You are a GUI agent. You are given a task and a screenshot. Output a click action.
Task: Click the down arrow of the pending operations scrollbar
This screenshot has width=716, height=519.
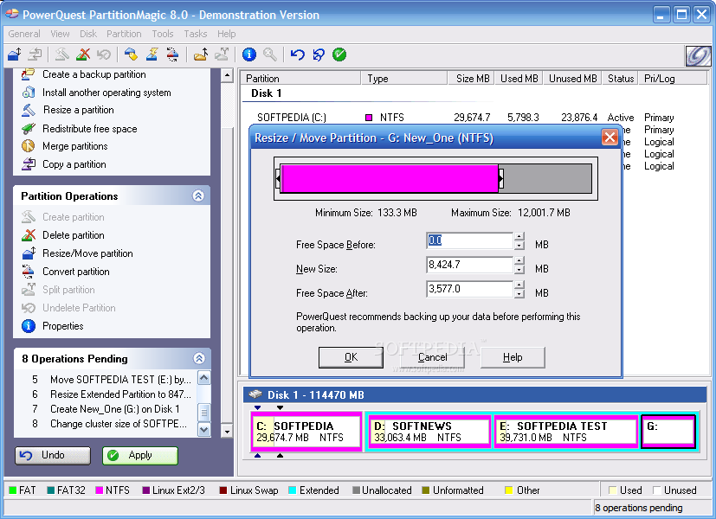(204, 429)
